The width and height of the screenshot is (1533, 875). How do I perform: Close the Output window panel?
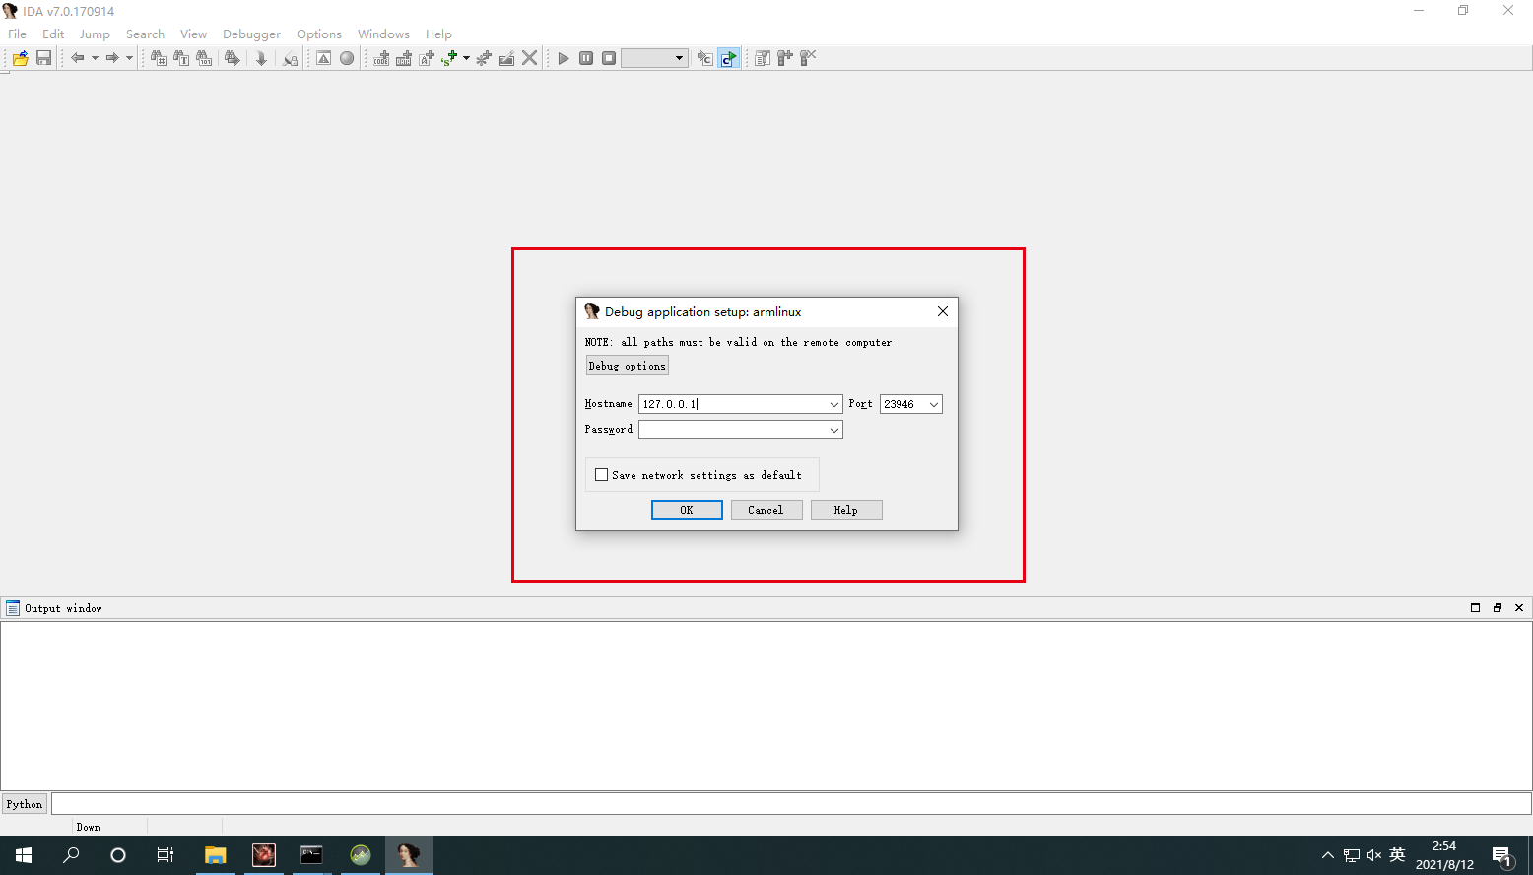point(1519,608)
